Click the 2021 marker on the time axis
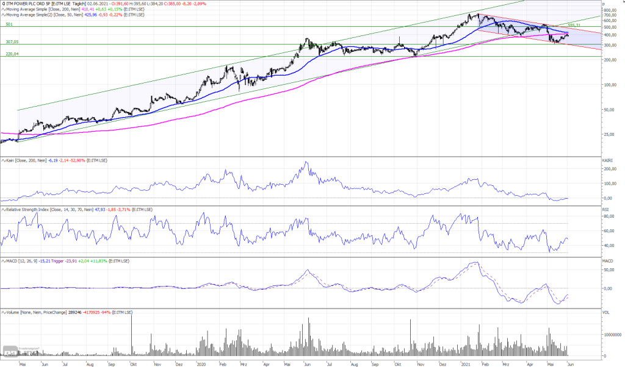Viewport: 625px width, 367px height. pos(465,363)
